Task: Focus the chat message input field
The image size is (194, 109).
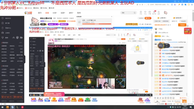Action: pos(171,101)
